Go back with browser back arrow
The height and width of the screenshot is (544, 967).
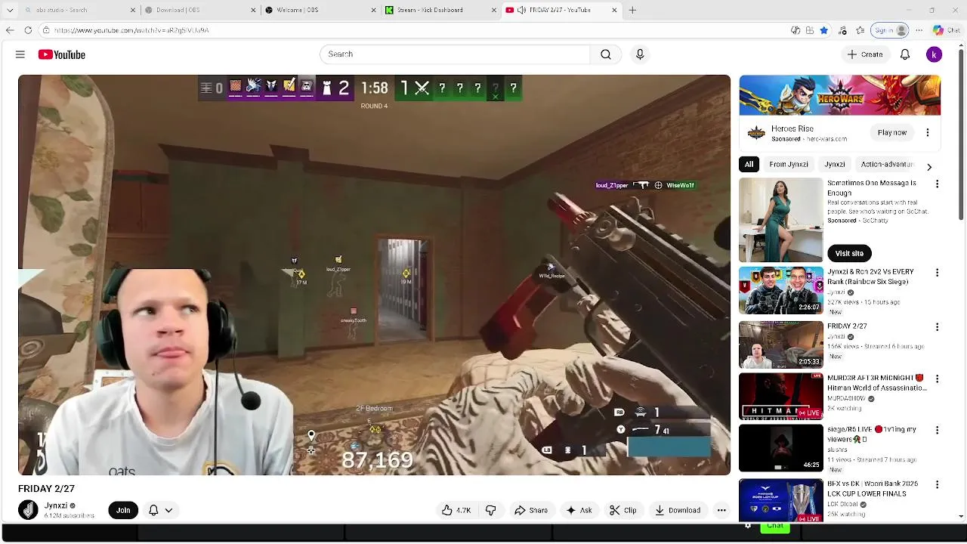(x=10, y=30)
